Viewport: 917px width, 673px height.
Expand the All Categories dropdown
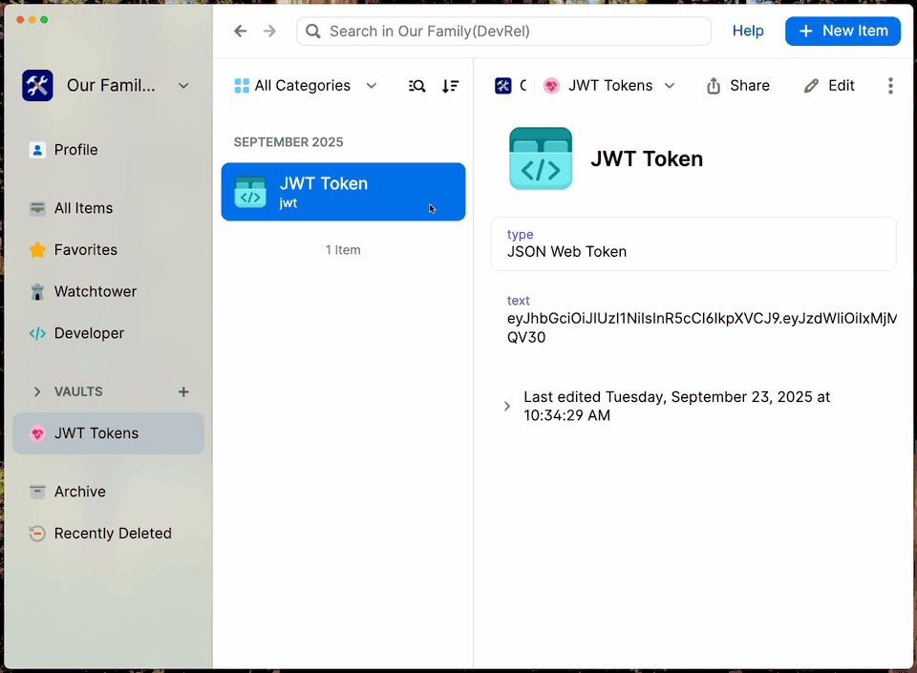coord(306,86)
